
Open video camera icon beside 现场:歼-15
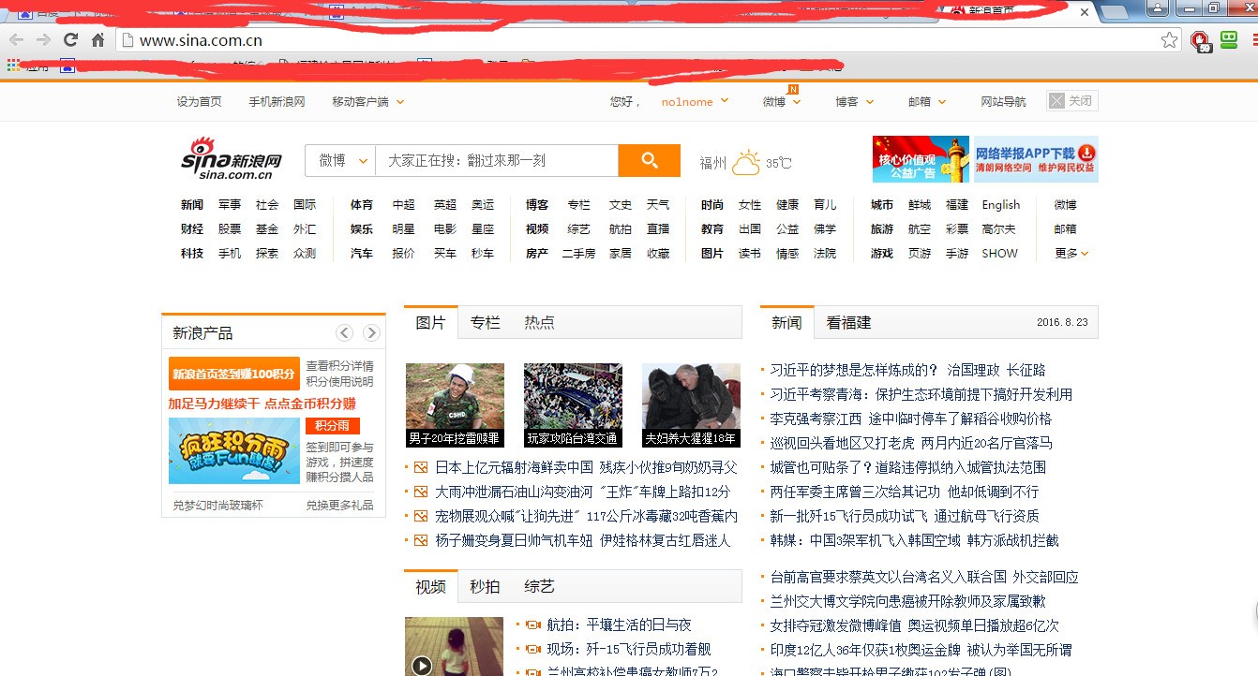[x=533, y=649]
